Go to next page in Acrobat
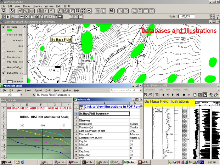This screenshot has width=220, height=165. pyautogui.click(x=173, y=95)
